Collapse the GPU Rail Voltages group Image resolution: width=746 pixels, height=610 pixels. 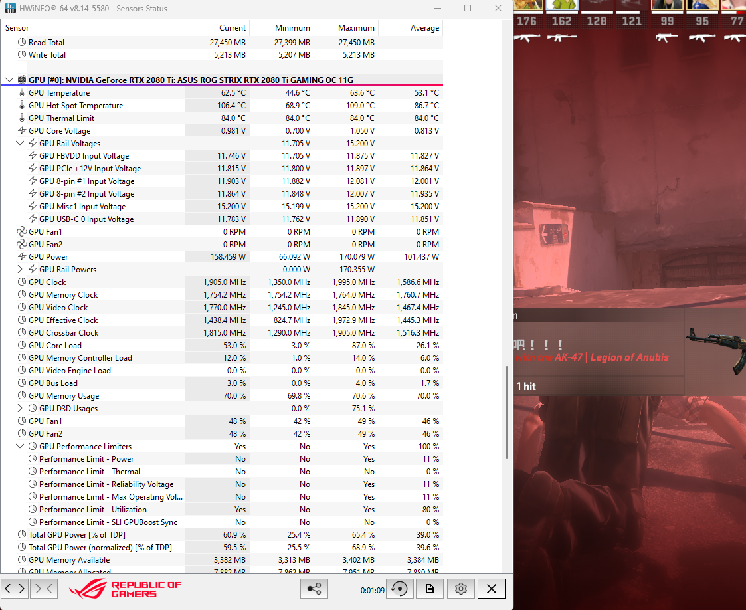pyautogui.click(x=20, y=144)
